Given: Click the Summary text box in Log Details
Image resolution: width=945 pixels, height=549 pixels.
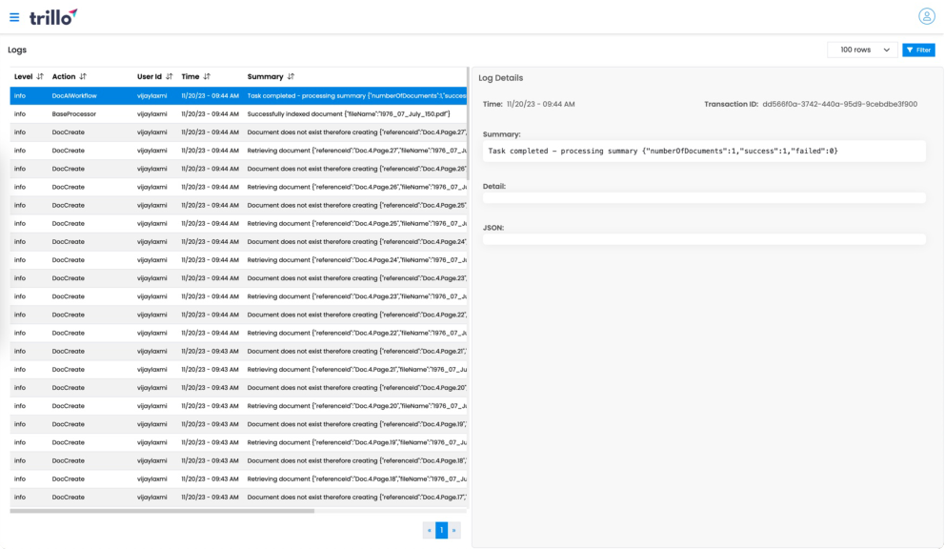Looking at the screenshot, I should click(704, 152).
